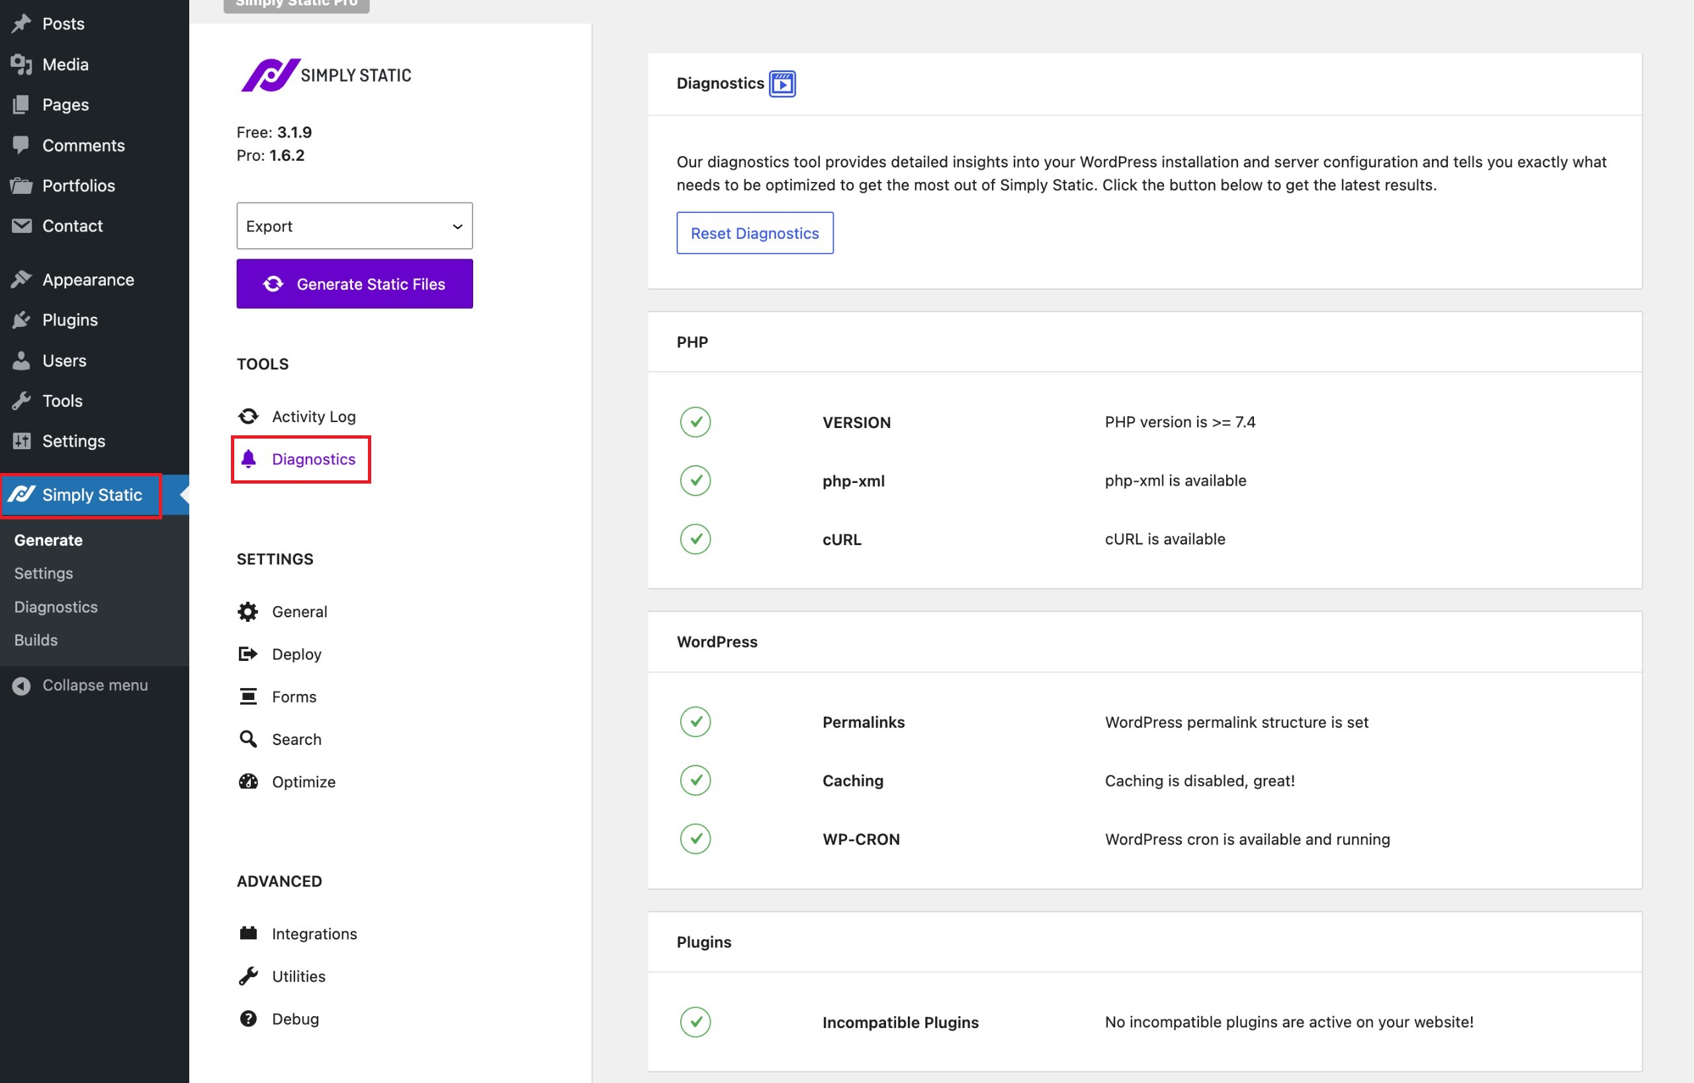The height and width of the screenshot is (1083, 1694).
Task: Open the Diagnostics video tutorial icon
Action: [x=782, y=83]
